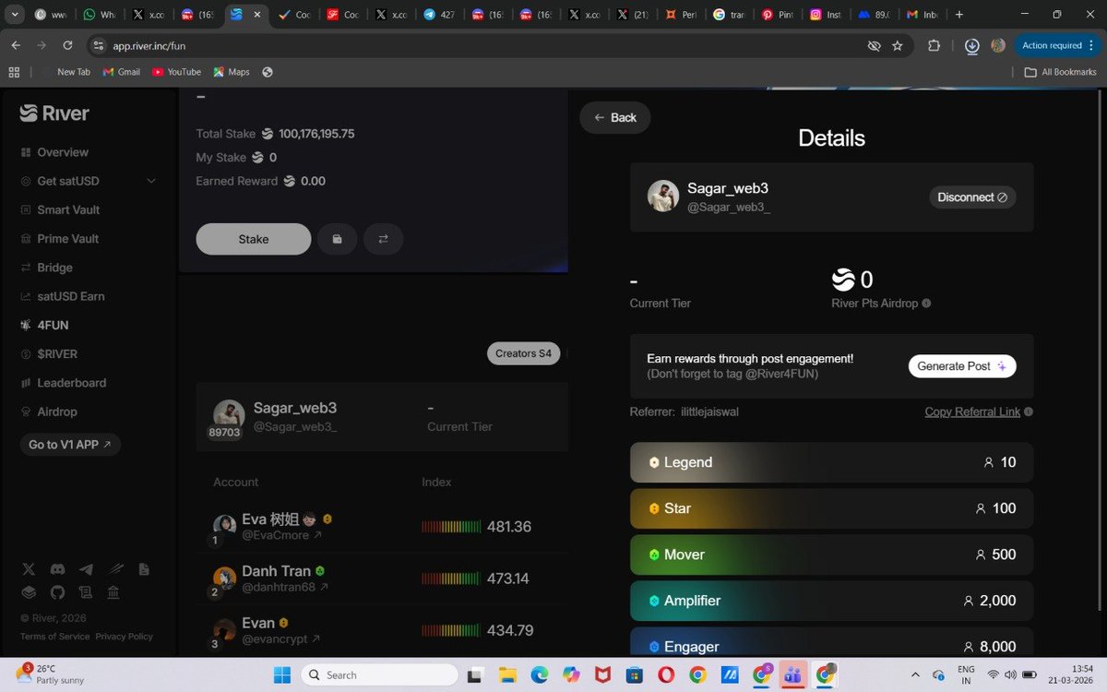The height and width of the screenshot is (692, 1107).
Task: Click the wallet icon next to Stake
Action: click(337, 239)
